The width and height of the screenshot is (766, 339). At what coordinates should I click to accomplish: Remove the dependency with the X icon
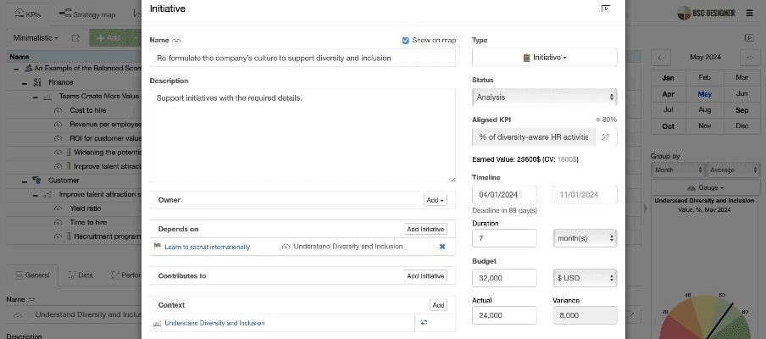pos(441,247)
